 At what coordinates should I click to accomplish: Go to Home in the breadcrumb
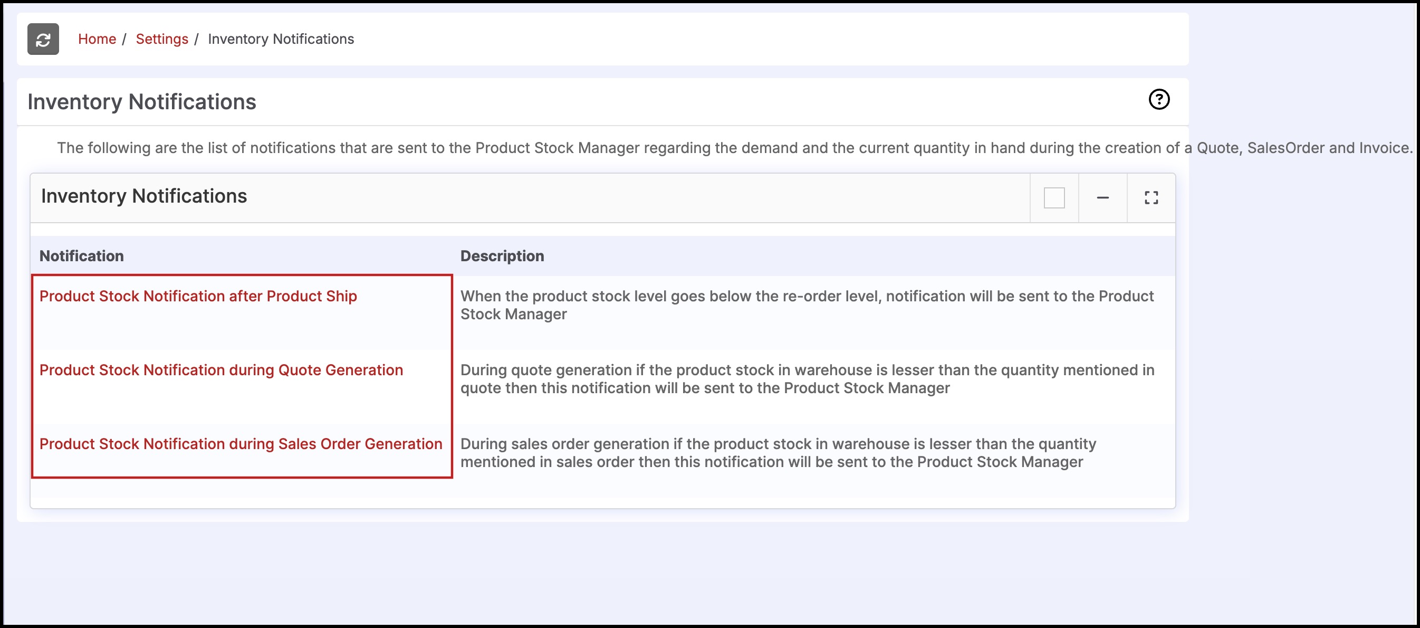(97, 39)
